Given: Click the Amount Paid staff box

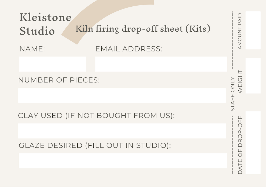Looking at the screenshot, I should 253,30.
